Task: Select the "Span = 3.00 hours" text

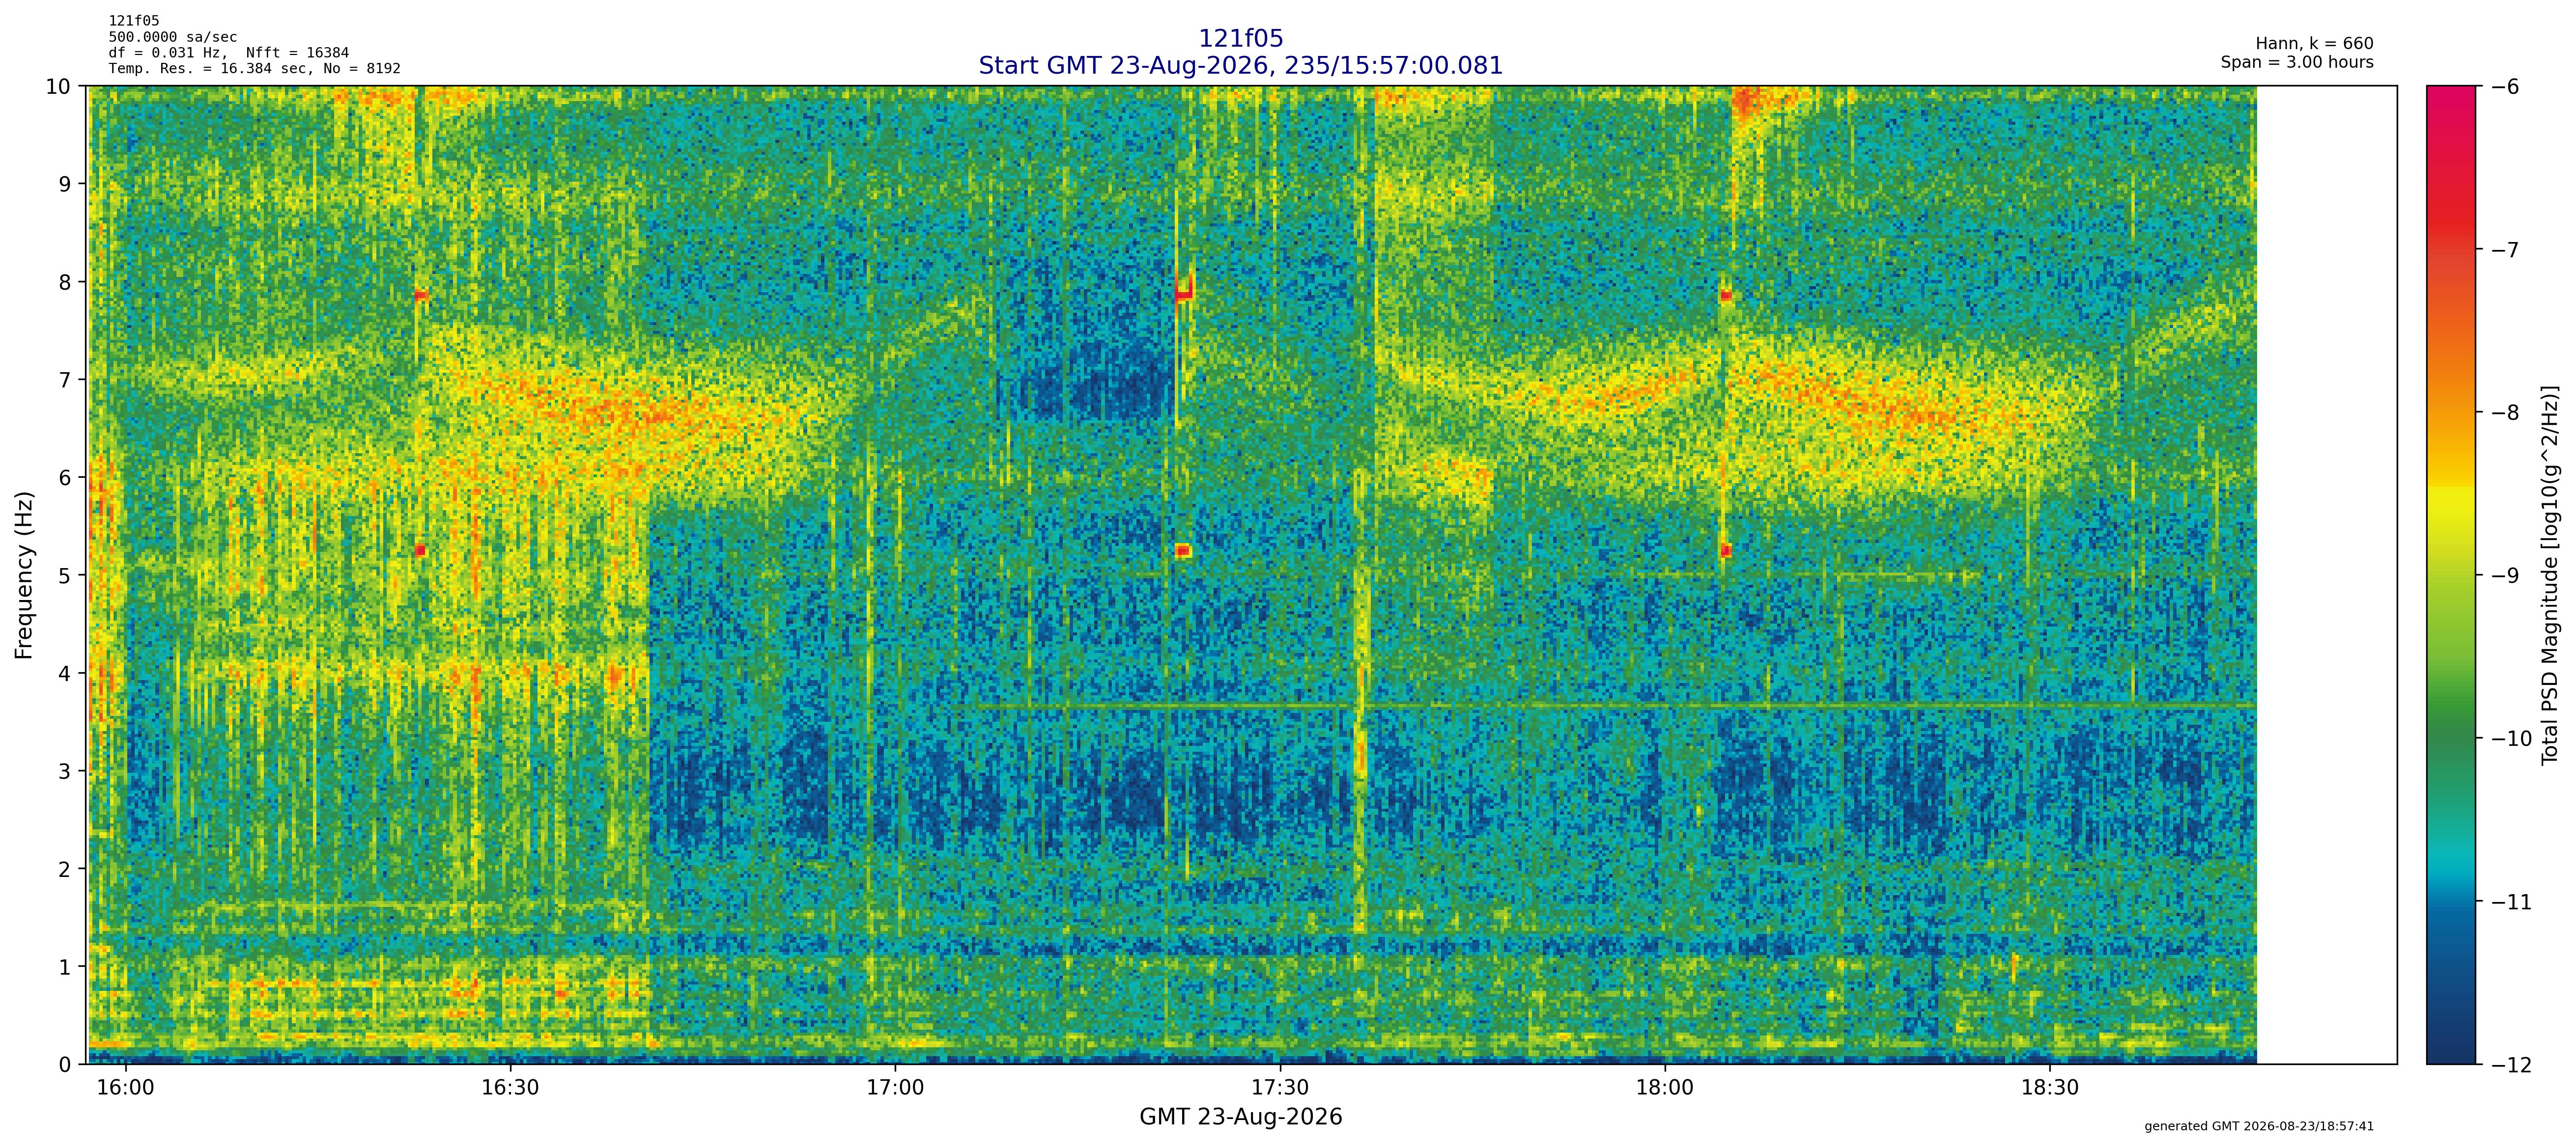Action: (x=2297, y=62)
